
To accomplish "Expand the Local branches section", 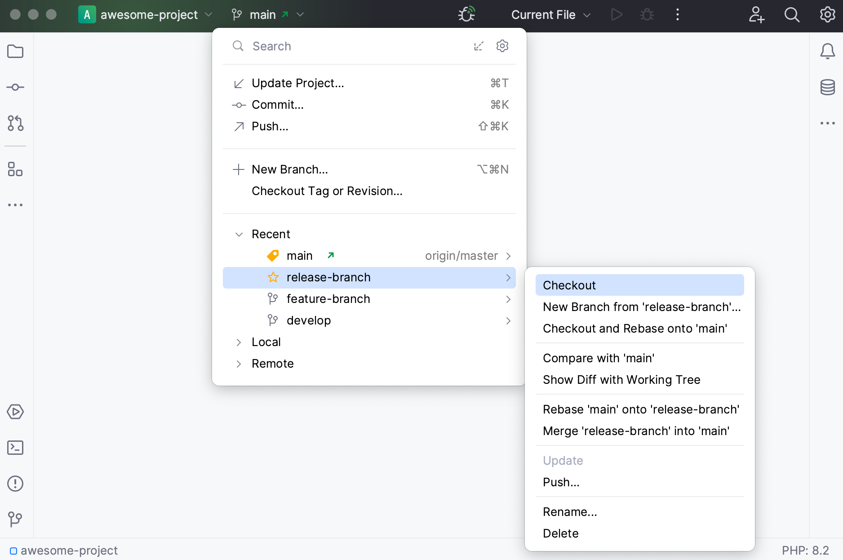I will click(266, 342).
